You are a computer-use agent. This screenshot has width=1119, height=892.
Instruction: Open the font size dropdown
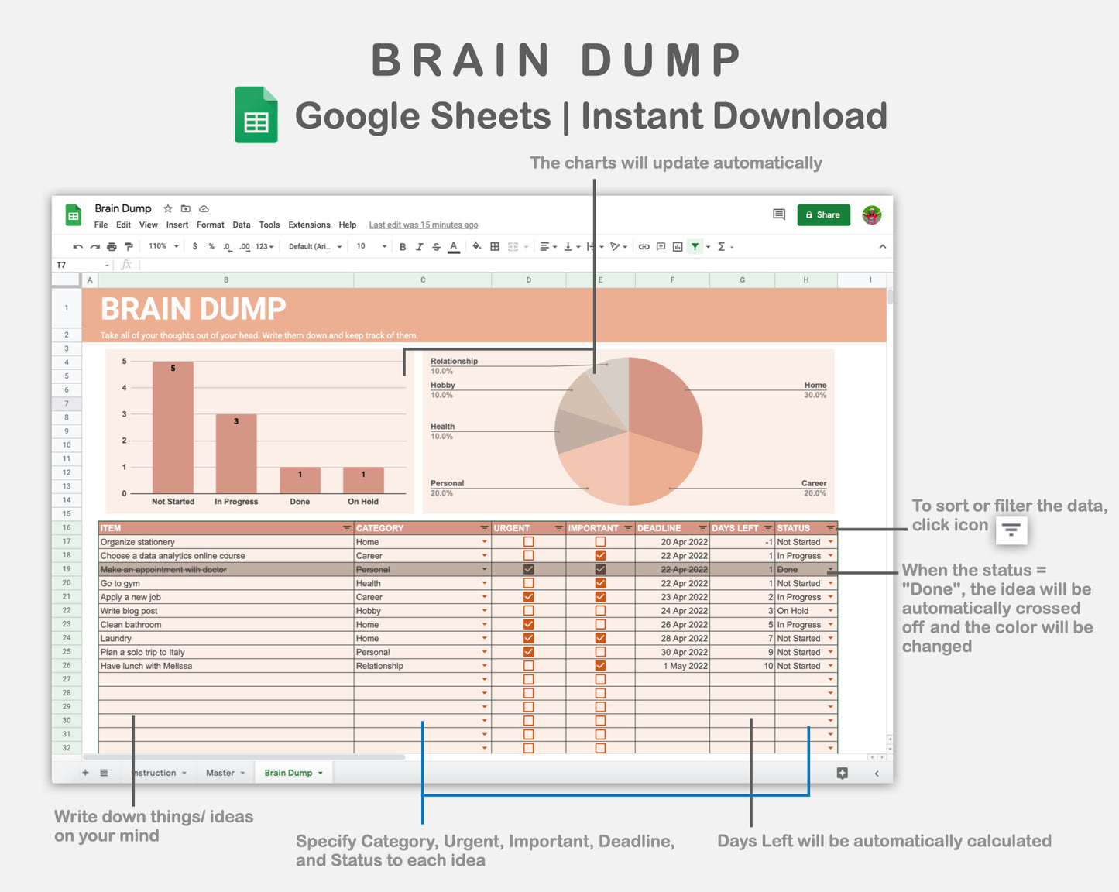(370, 246)
